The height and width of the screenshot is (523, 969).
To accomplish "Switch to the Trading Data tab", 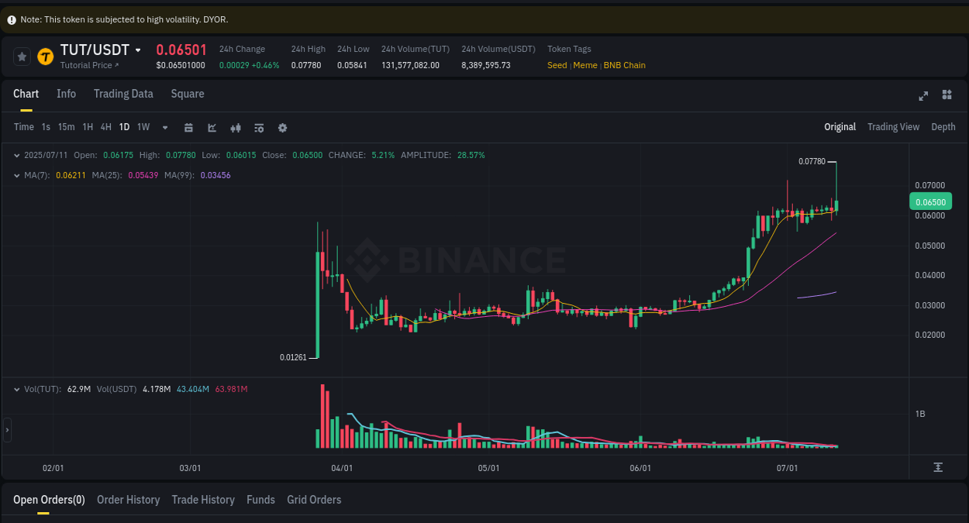I will tap(123, 93).
